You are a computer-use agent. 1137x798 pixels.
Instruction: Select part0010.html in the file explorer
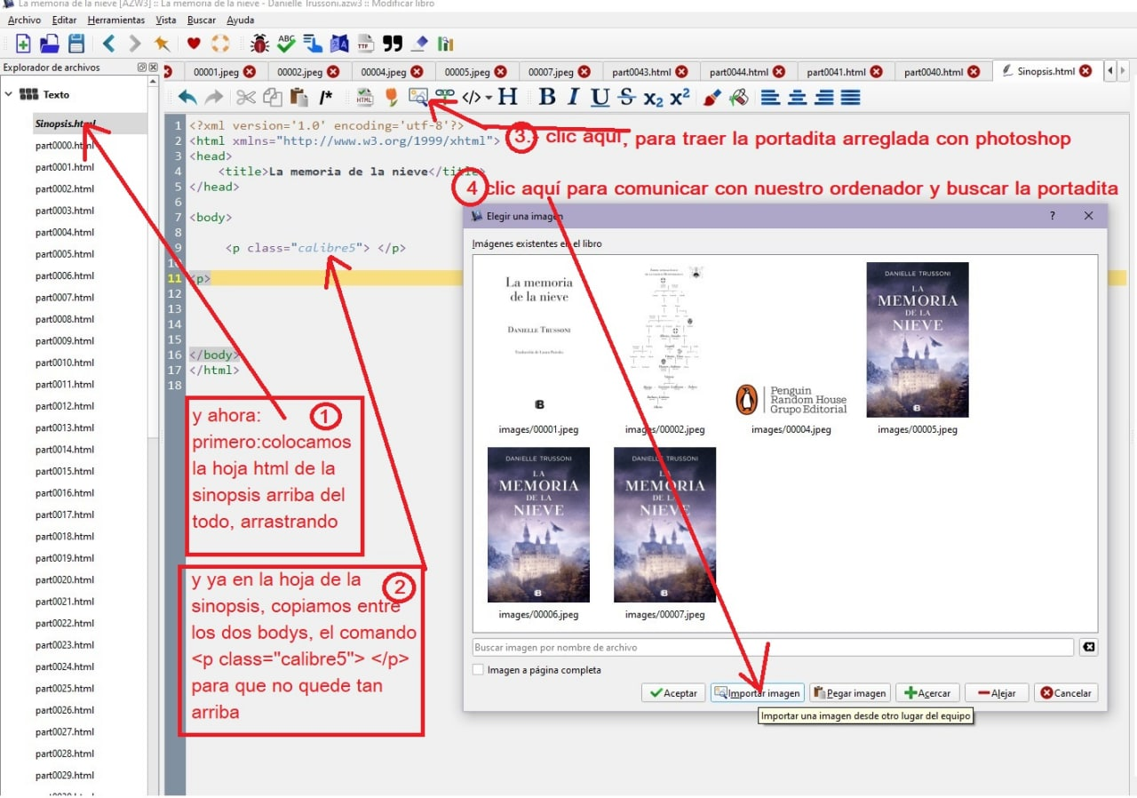65,363
